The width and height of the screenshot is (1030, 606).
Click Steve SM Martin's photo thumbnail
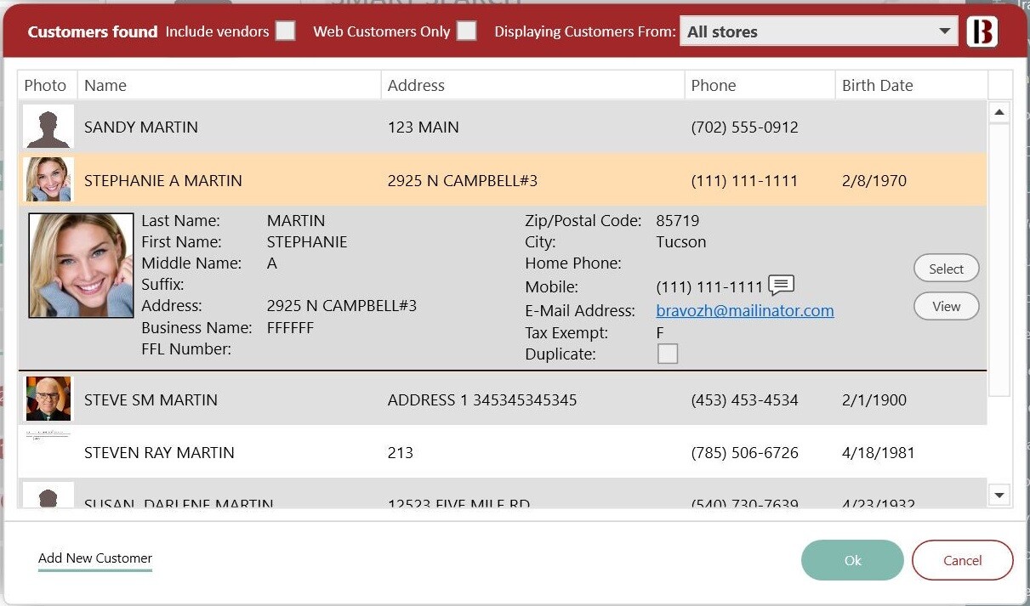pos(48,399)
